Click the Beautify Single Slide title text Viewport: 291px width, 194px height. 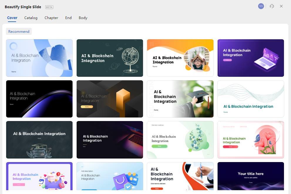[23, 7]
